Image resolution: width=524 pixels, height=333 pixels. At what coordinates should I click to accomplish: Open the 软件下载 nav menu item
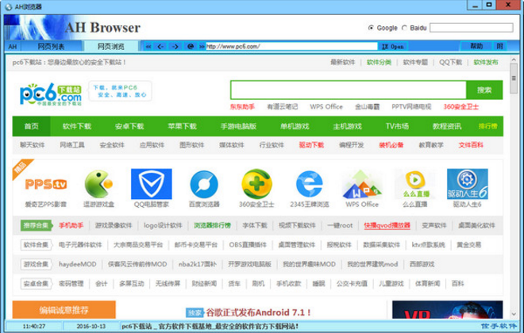pos(77,126)
